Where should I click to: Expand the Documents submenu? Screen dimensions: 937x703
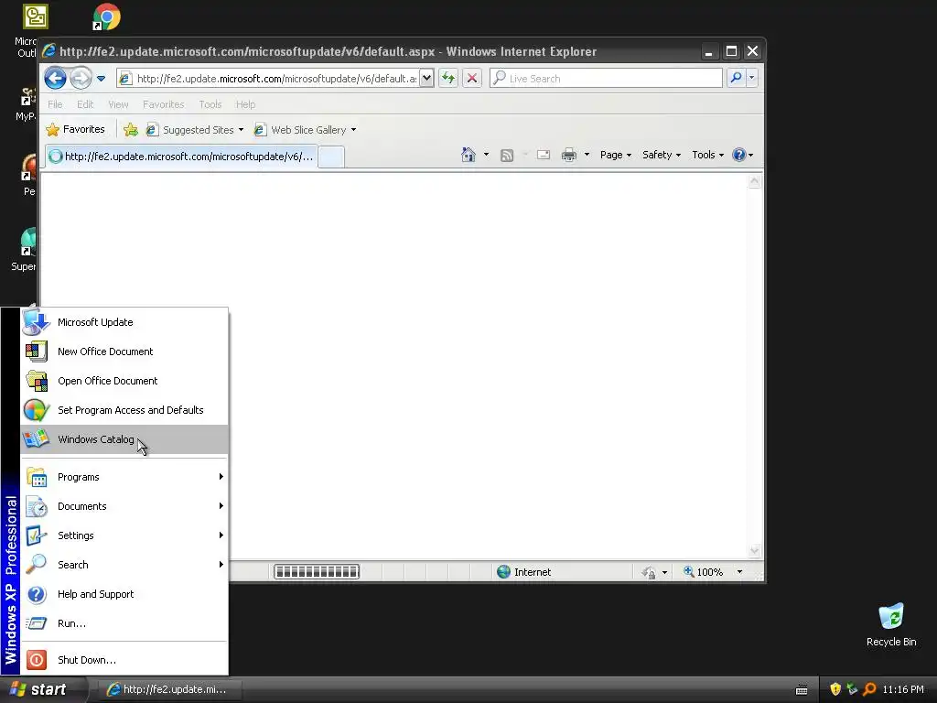point(124,506)
